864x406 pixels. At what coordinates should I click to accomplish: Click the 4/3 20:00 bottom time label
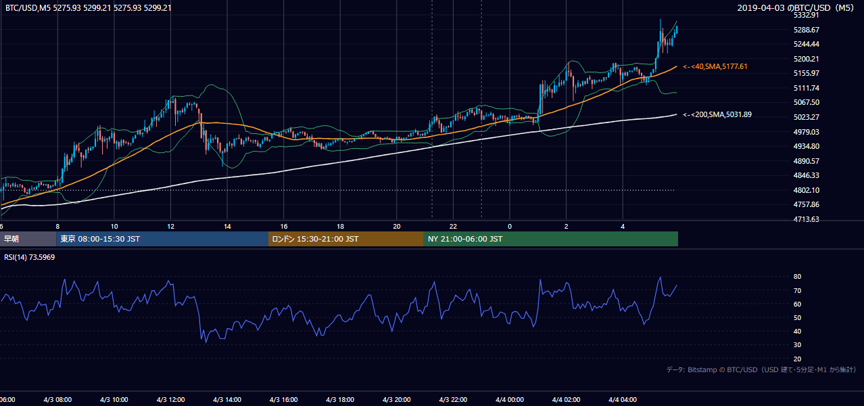[397, 400]
